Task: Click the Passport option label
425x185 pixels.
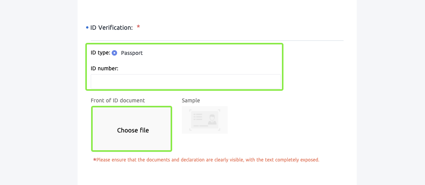Action: coord(132,53)
